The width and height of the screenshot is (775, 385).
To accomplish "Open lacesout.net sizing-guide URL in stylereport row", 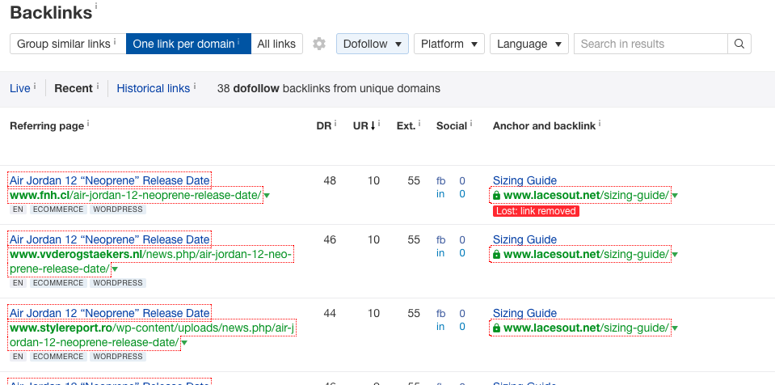I will tap(586, 328).
